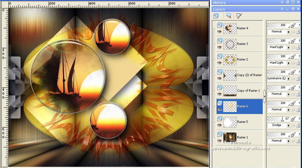Click the link chain icon for Raster 3

pos(293,41)
